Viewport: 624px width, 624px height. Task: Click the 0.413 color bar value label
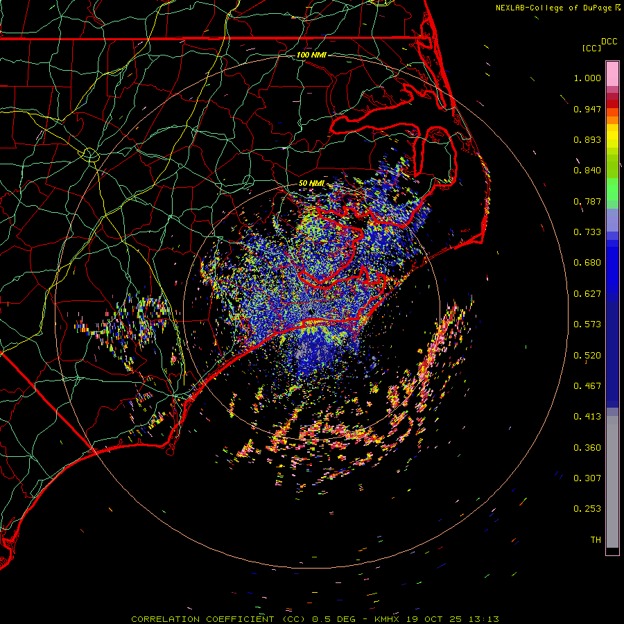click(587, 417)
